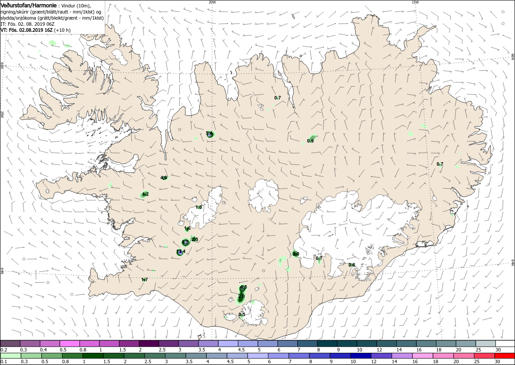Select the 2.5 precipitation value
Viewport: 515px width, 365px height.
pyautogui.click(x=195, y=239)
